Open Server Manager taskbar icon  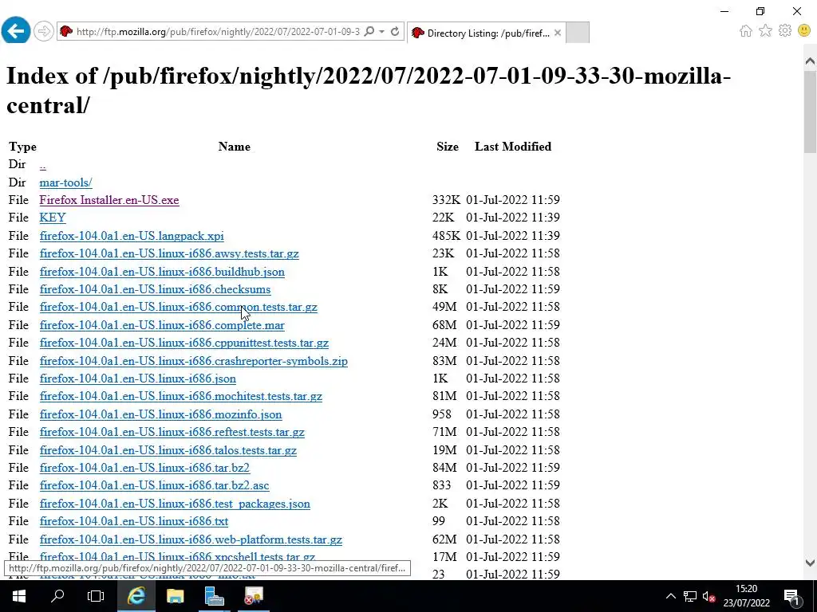(x=214, y=596)
